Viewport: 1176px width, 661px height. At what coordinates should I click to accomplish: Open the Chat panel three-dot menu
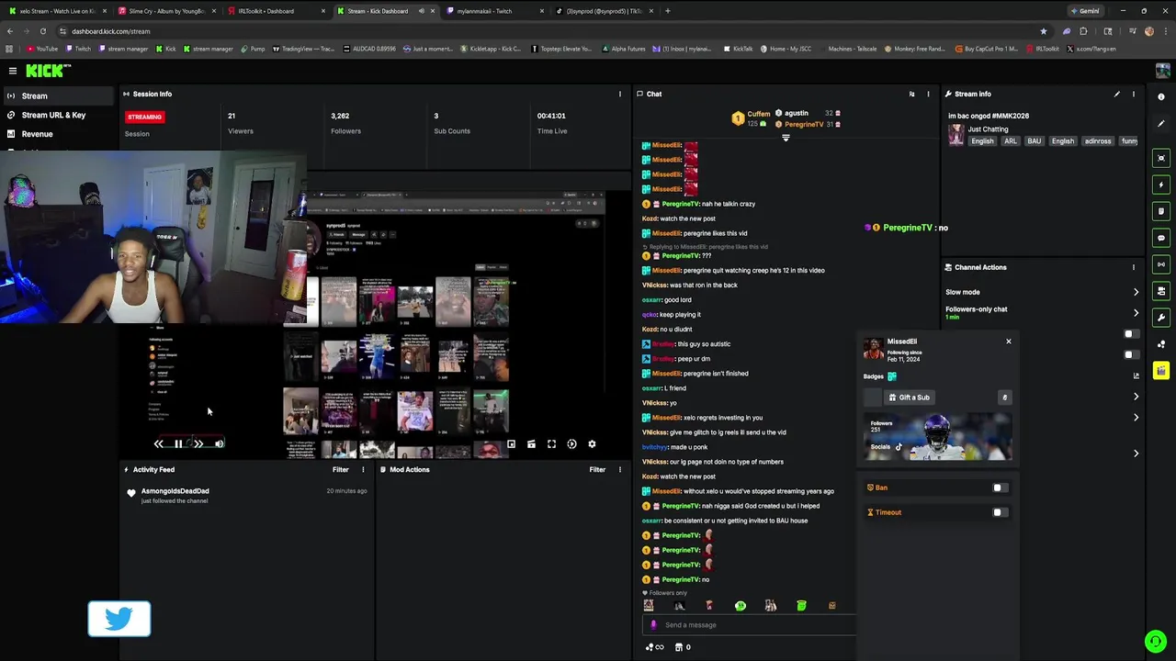(928, 94)
